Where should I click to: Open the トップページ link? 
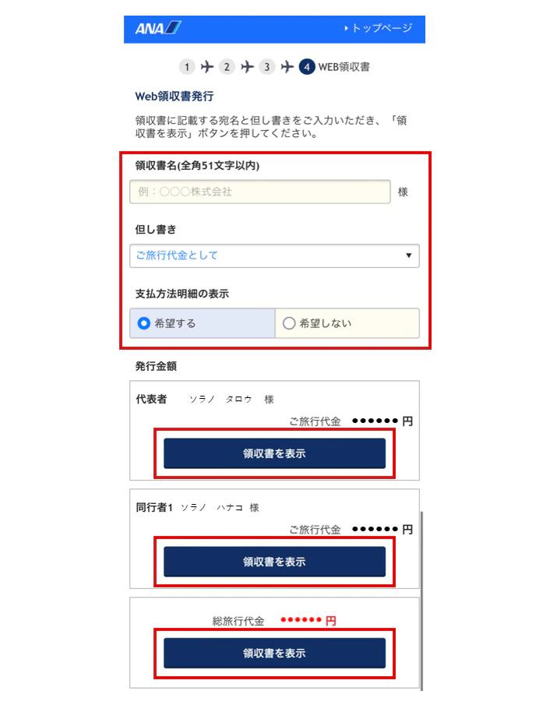click(x=382, y=29)
